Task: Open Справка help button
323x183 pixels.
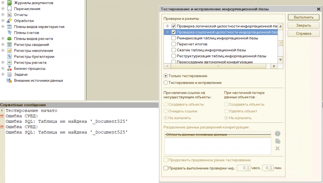Action: 304,33
